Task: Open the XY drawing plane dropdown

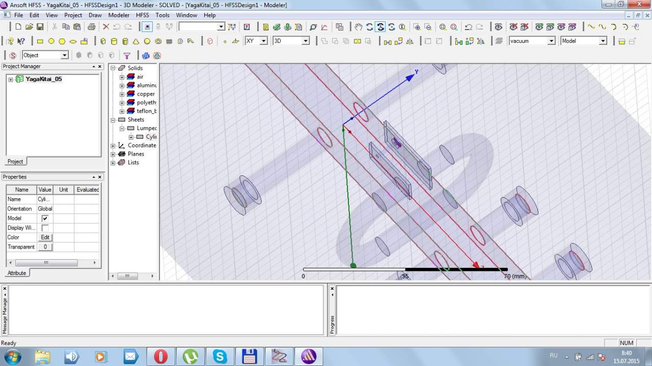Action: tap(263, 41)
